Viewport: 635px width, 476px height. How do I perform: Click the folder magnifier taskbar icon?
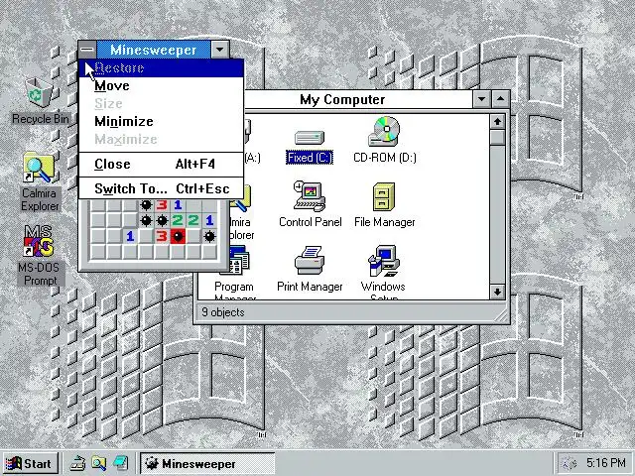click(99, 463)
